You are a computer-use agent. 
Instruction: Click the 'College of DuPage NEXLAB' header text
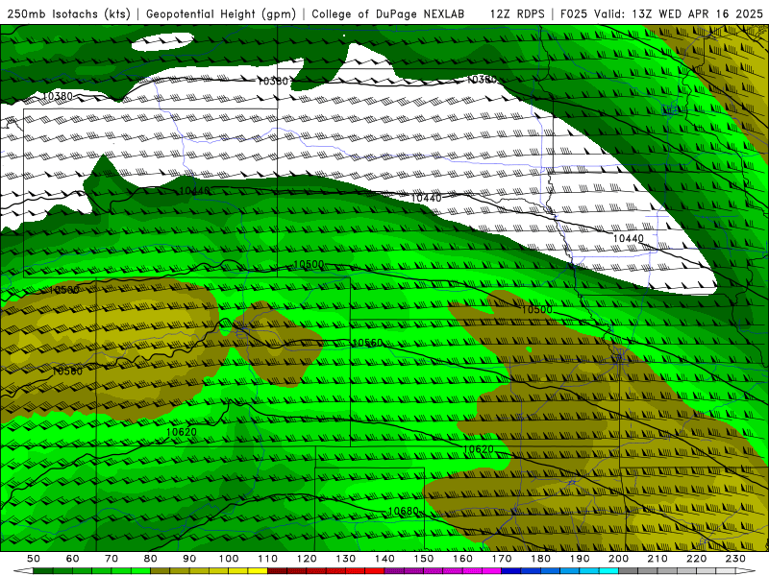click(388, 13)
